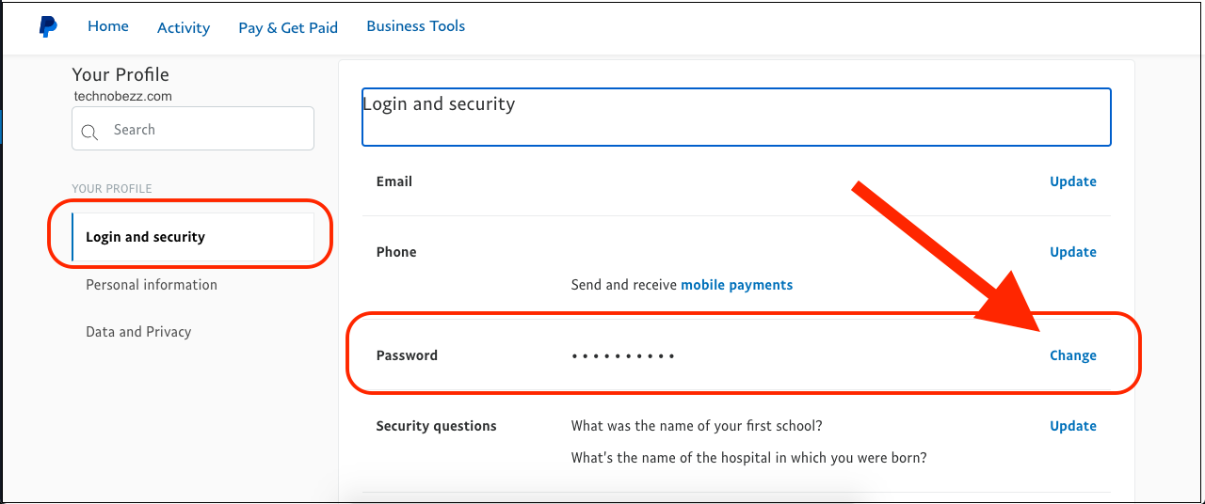Open Personal information section
This screenshot has width=1205, height=504.
(152, 285)
